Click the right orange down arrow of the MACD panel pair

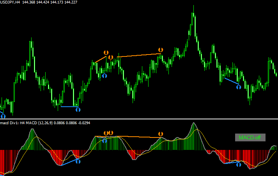click(111, 133)
